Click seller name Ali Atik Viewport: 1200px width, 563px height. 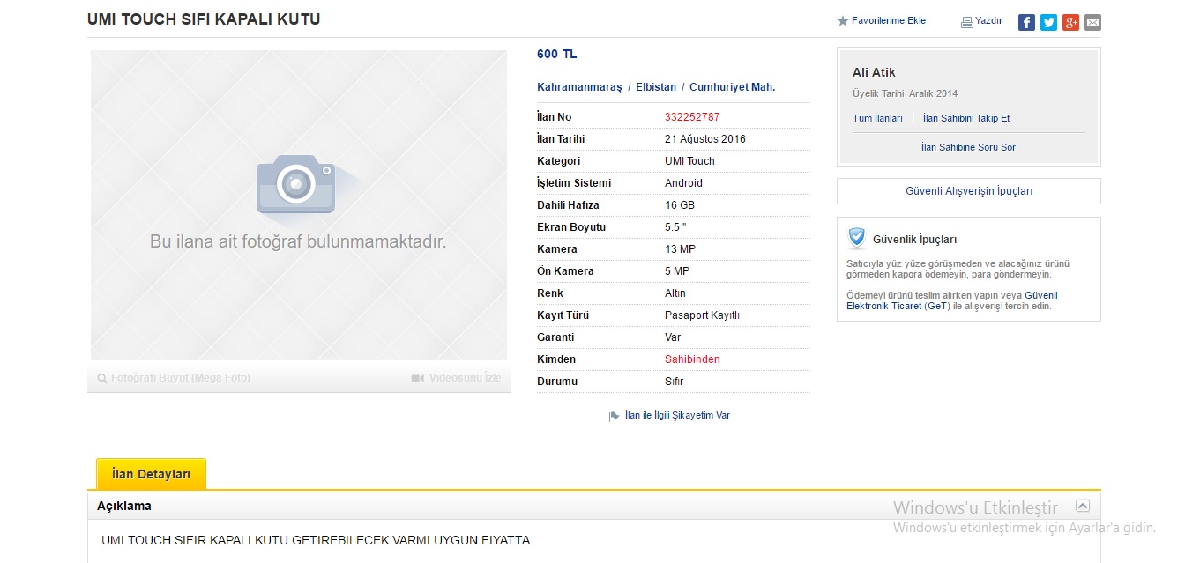coord(874,72)
